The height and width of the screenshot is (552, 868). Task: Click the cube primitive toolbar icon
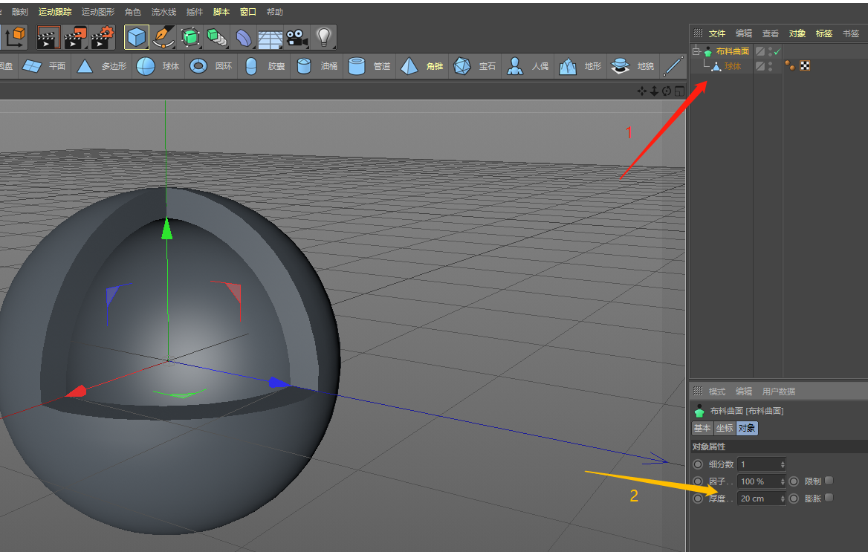point(137,36)
